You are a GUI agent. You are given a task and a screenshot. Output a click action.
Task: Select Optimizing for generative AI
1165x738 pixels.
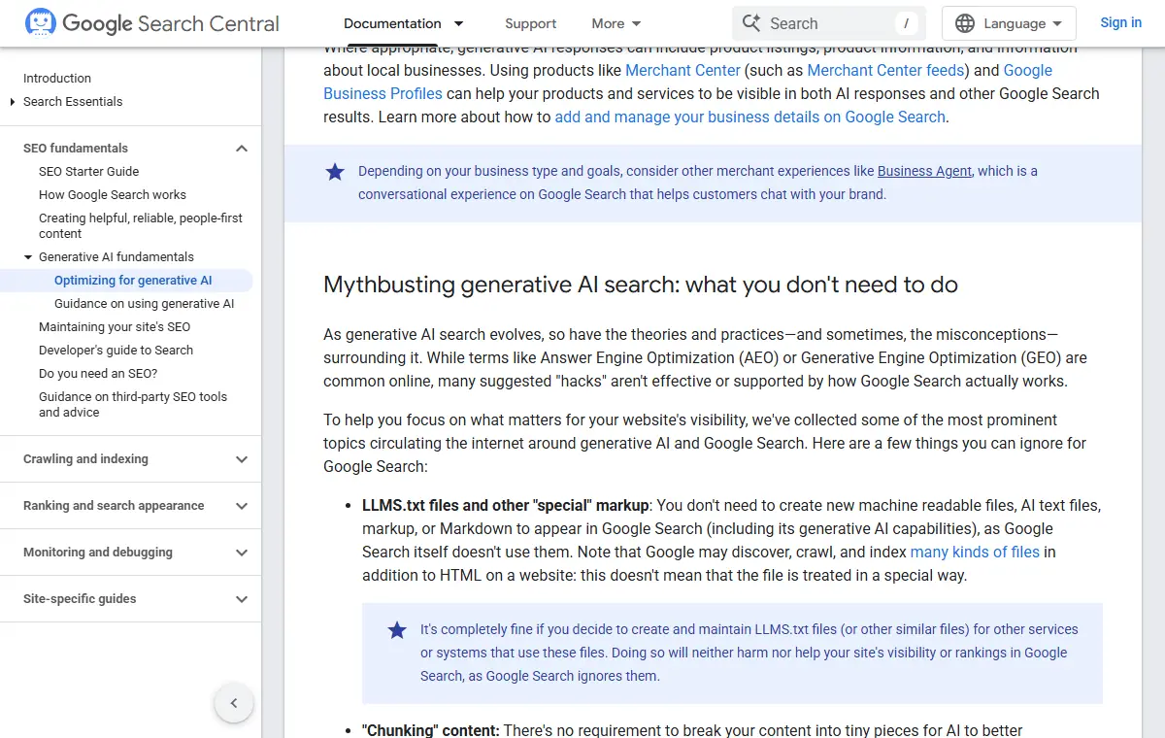click(x=133, y=281)
